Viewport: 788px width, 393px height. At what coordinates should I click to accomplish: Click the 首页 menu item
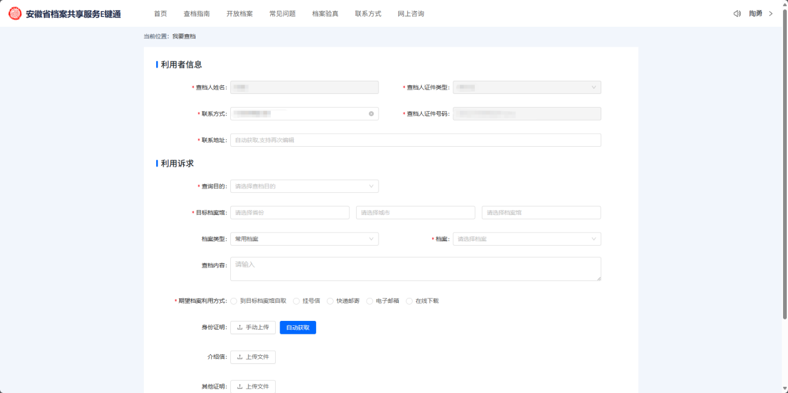pyautogui.click(x=161, y=14)
